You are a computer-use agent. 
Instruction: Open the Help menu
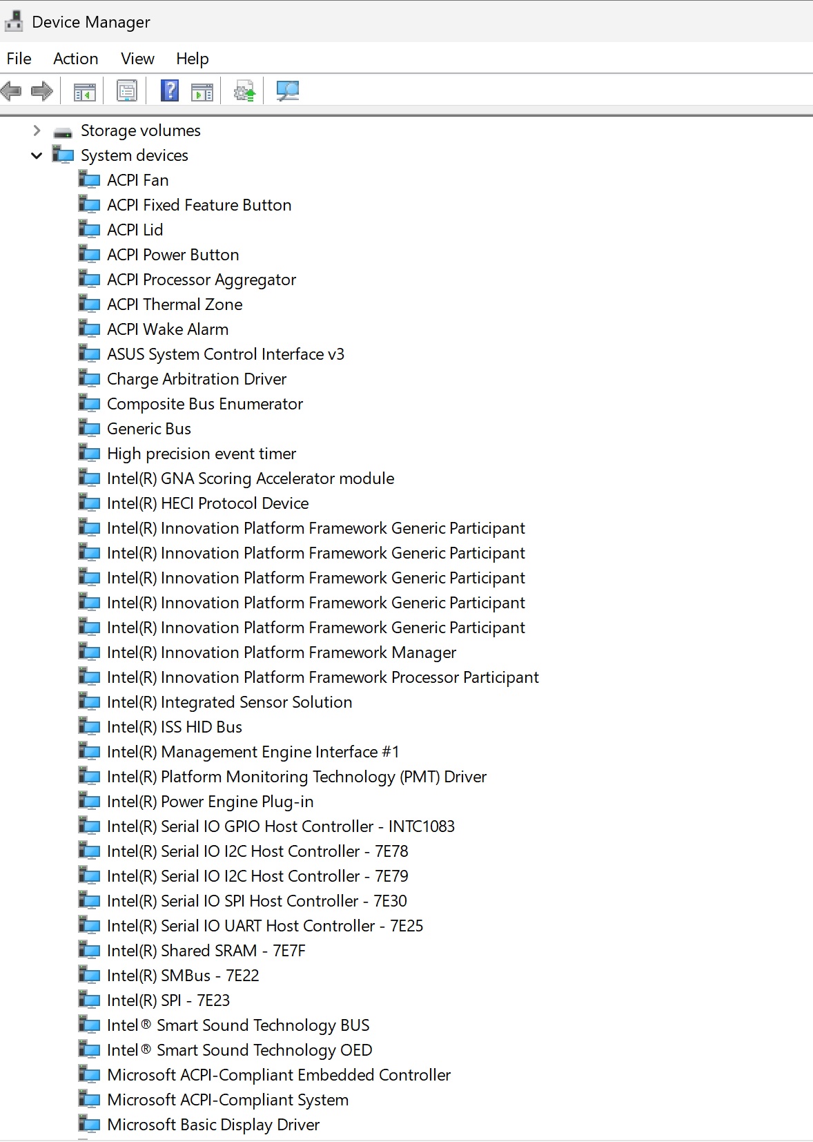coord(193,59)
